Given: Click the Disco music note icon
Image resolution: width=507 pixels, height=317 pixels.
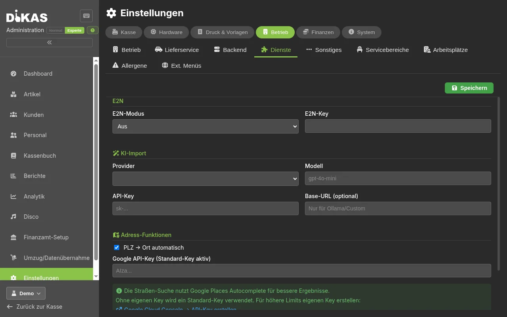Looking at the screenshot, I should pyautogui.click(x=13, y=217).
